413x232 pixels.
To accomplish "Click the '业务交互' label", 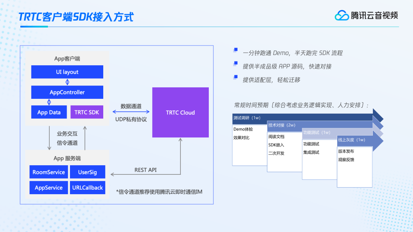I will coord(67,134).
